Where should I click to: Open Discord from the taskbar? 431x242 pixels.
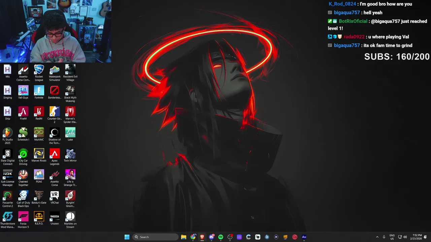(211, 237)
